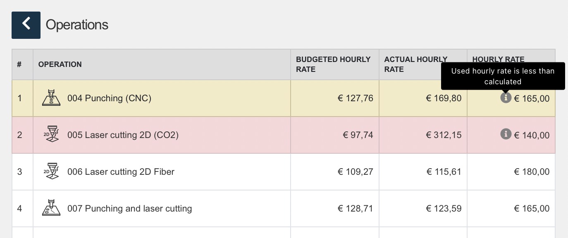This screenshot has height=238, width=568.
Task: Open 005 Laser cutting 2D (CO2)
Action: (x=123, y=135)
